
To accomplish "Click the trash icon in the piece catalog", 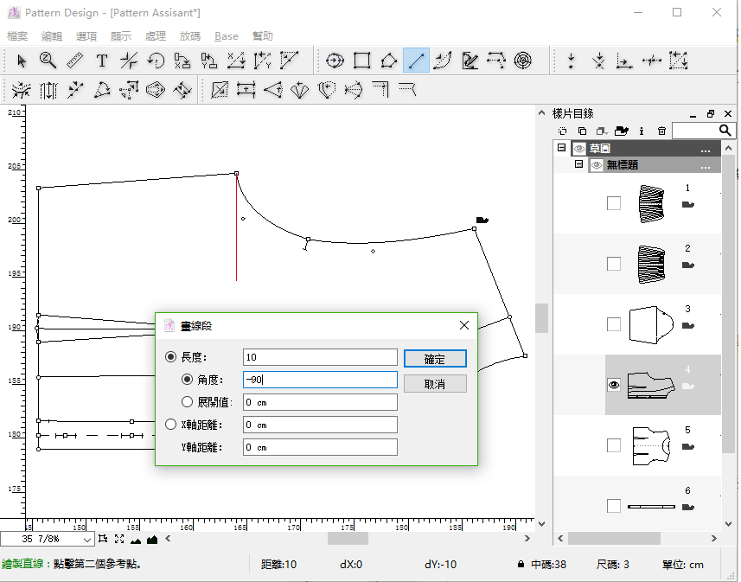I will (661, 131).
